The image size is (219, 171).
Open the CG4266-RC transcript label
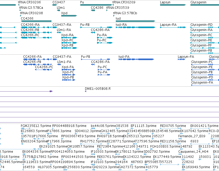[30, 35]
